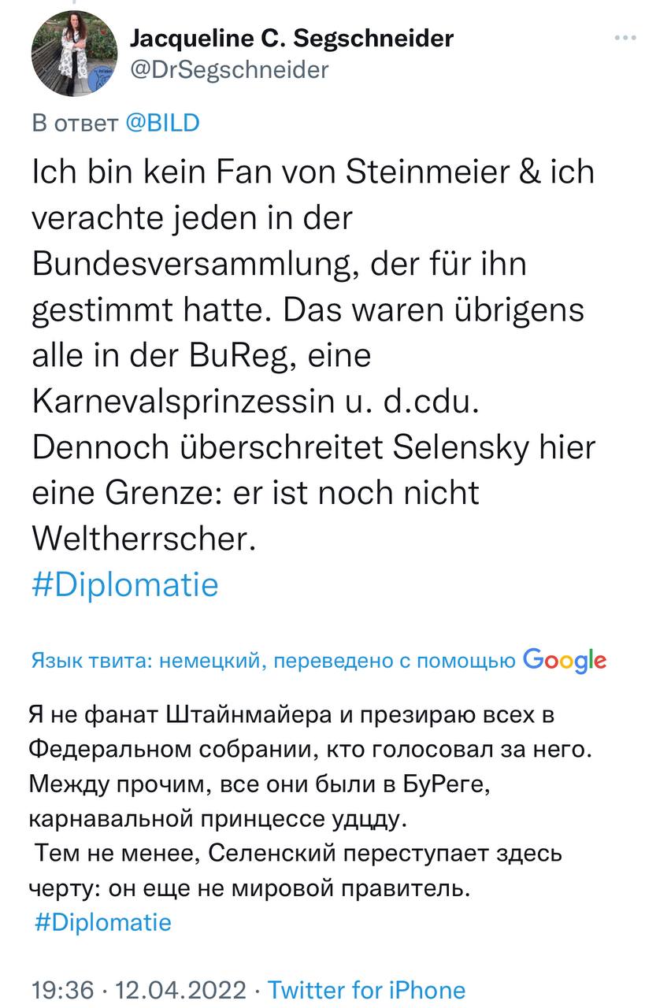The height and width of the screenshot is (1008, 671).
Task: Click the "В ответ" reply label
Action: tap(75, 123)
